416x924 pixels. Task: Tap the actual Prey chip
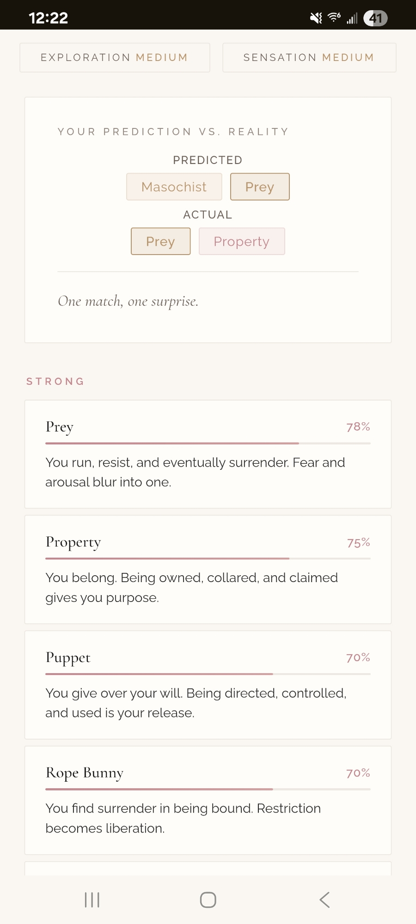(160, 241)
